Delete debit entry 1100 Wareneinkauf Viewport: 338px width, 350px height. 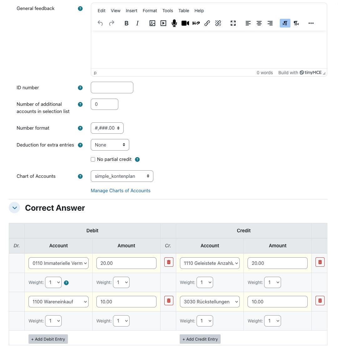pos(169,301)
